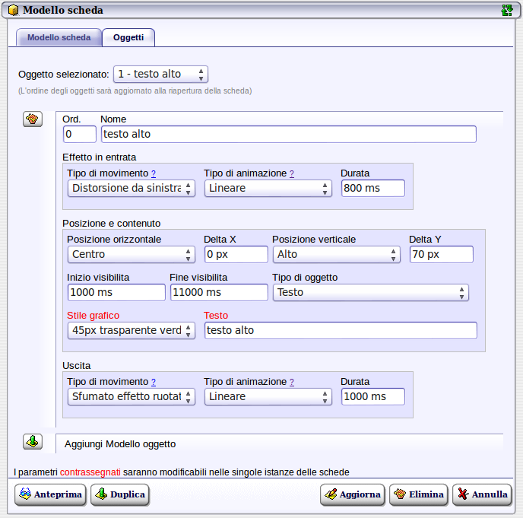Open the Posizione verticale dropdown
523x518 pixels.
336,254
